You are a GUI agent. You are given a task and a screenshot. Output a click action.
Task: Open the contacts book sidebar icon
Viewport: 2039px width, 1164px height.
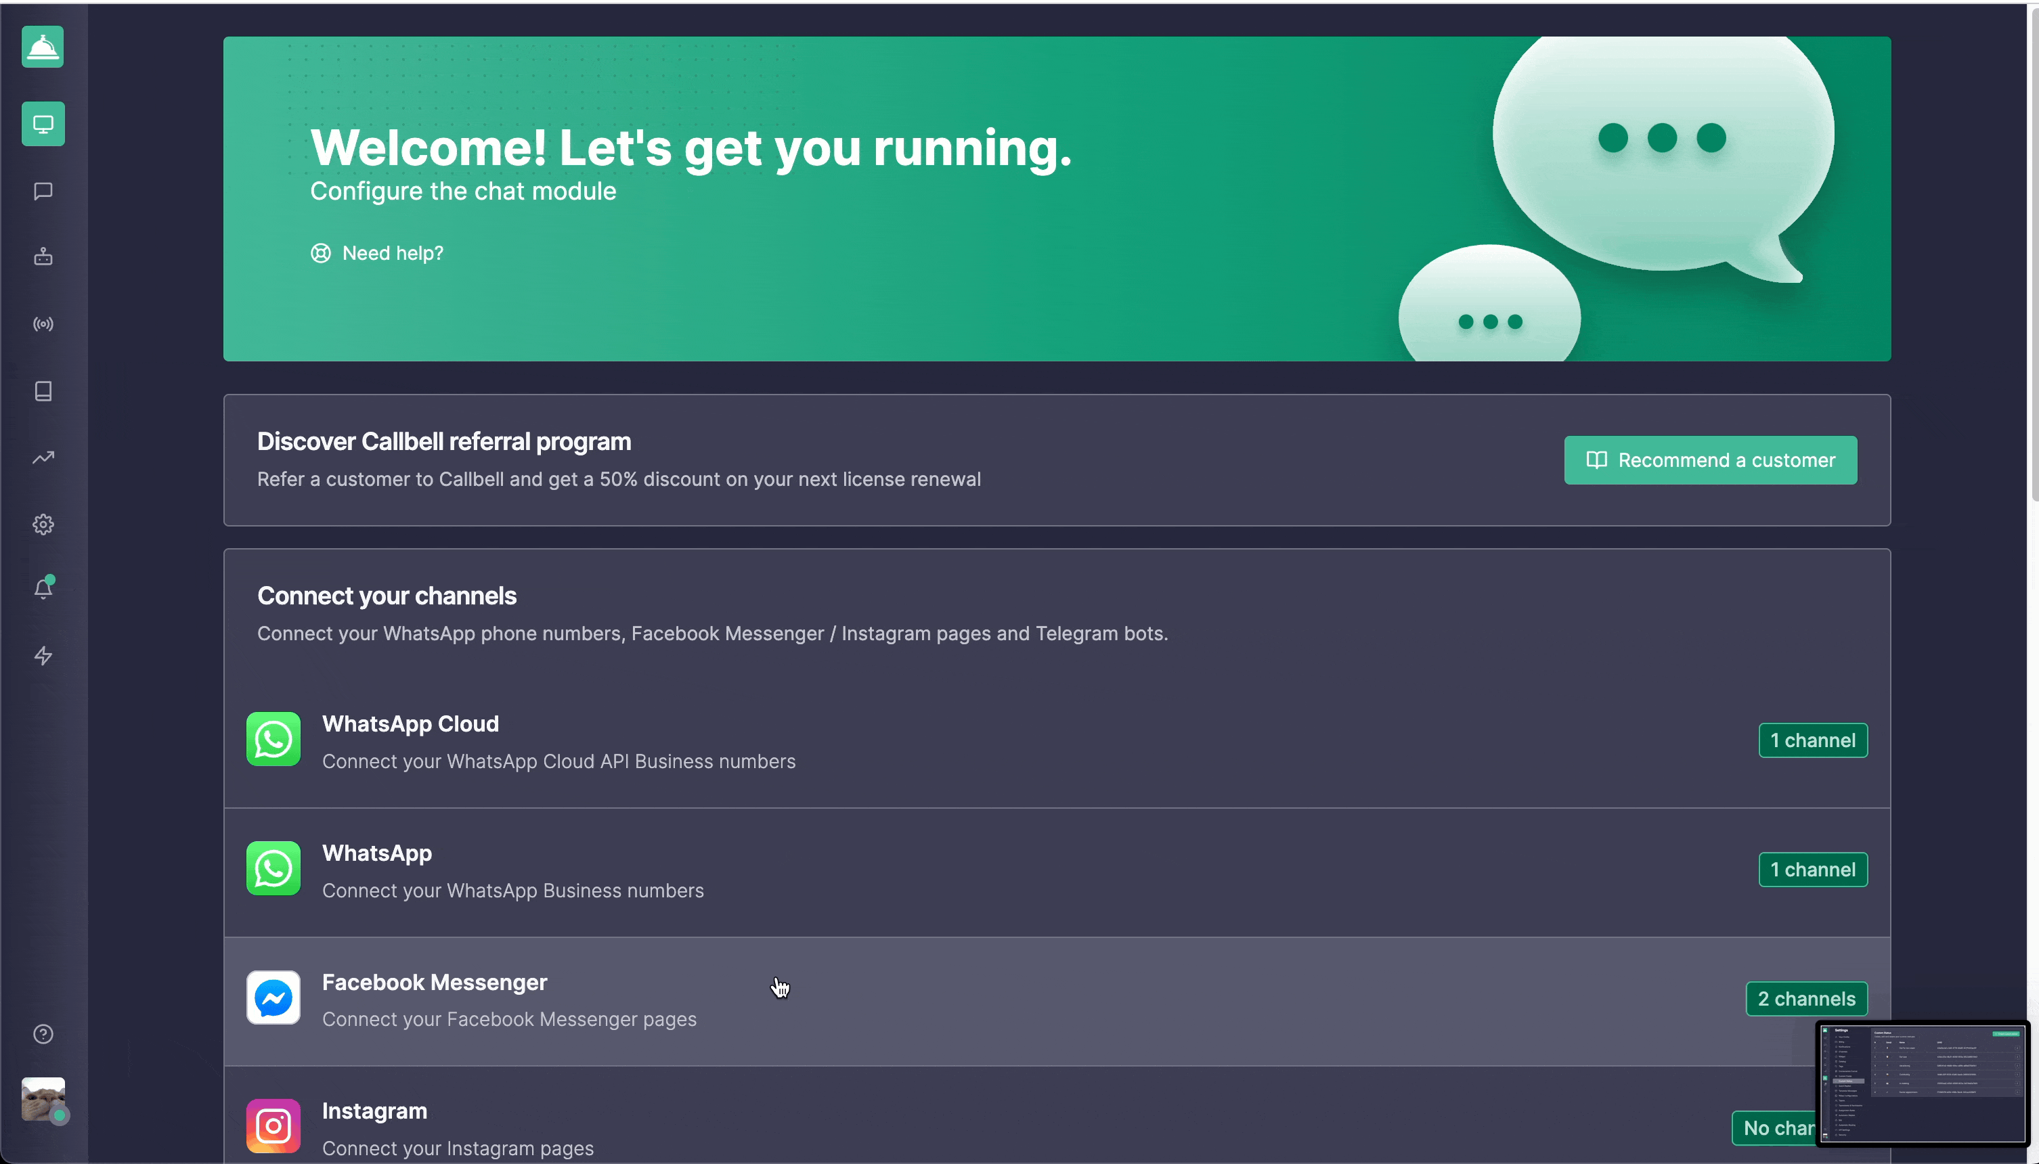tap(43, 391)
